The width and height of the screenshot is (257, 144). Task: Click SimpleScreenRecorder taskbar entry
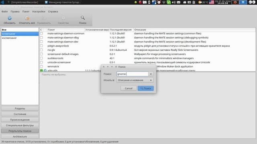point(23,2)
